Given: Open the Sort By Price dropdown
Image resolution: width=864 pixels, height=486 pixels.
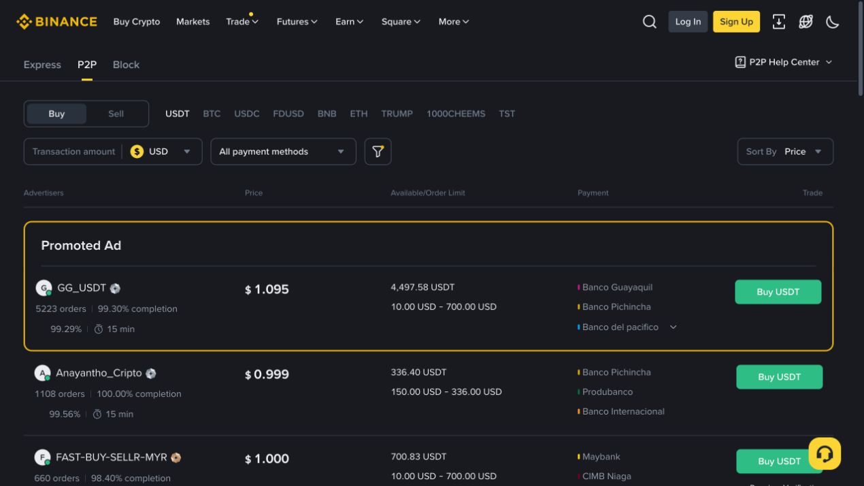Looking at the screenshot, I should [x=785, y=152].
